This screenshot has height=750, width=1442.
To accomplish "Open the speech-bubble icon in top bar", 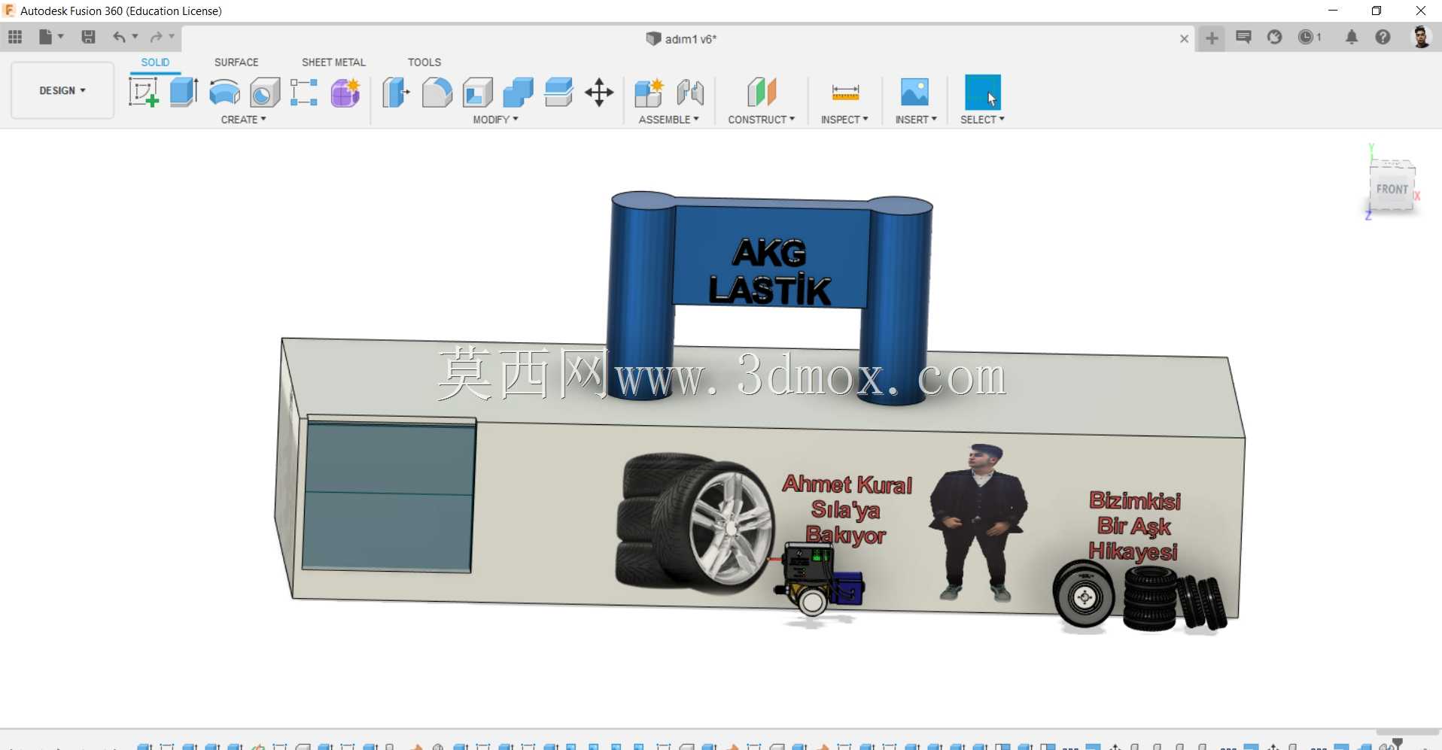I will click(x=1243, y=37).
